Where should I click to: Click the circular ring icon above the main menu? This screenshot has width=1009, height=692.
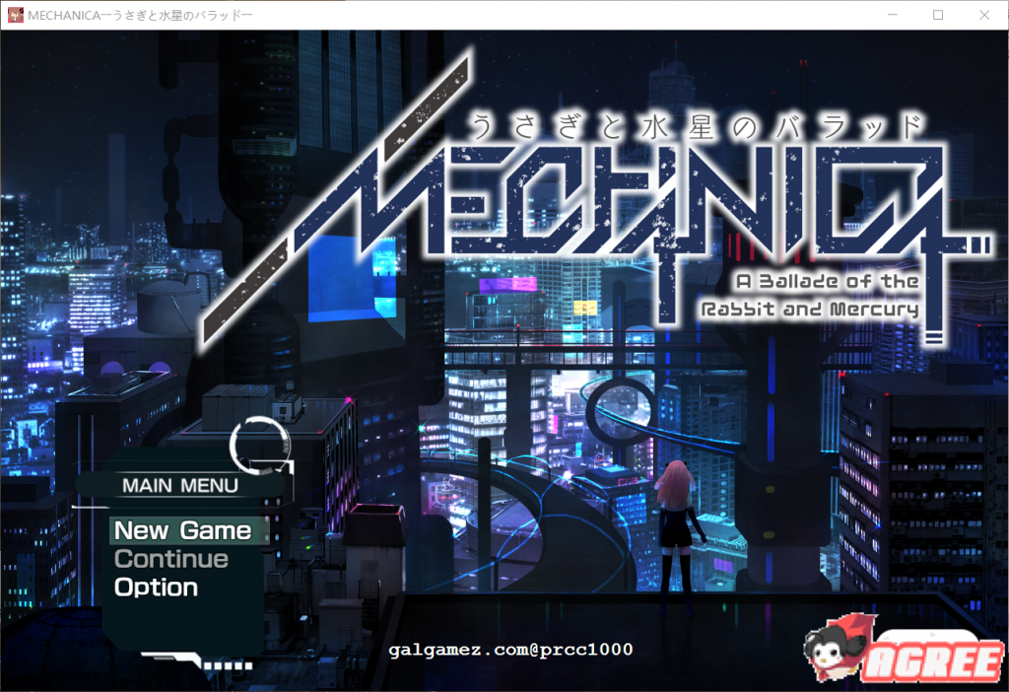pos(260,446)
